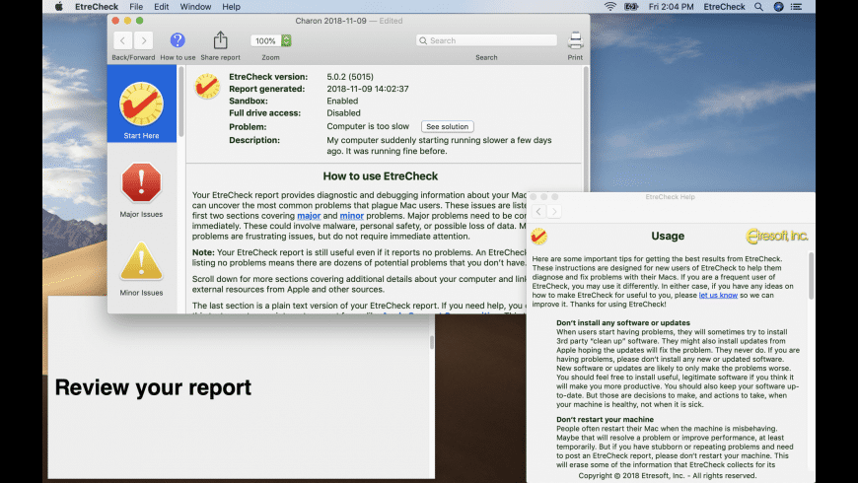Image resolution: width=858 pixels, height=483 pixels.
Task: Go back in the EtreCheck Help window
Action: 539,212
